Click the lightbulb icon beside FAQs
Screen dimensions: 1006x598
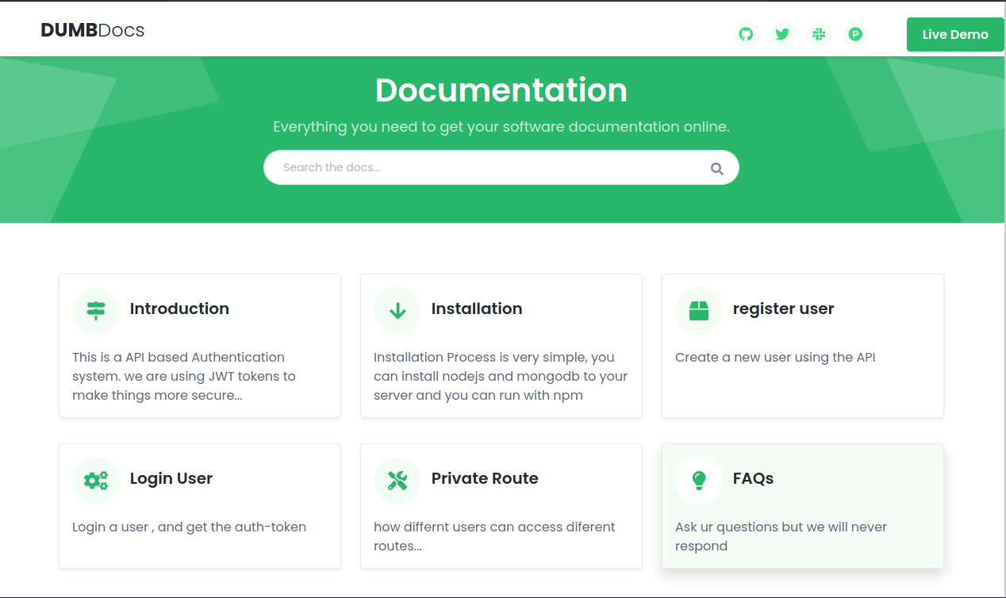coord(699,481)
